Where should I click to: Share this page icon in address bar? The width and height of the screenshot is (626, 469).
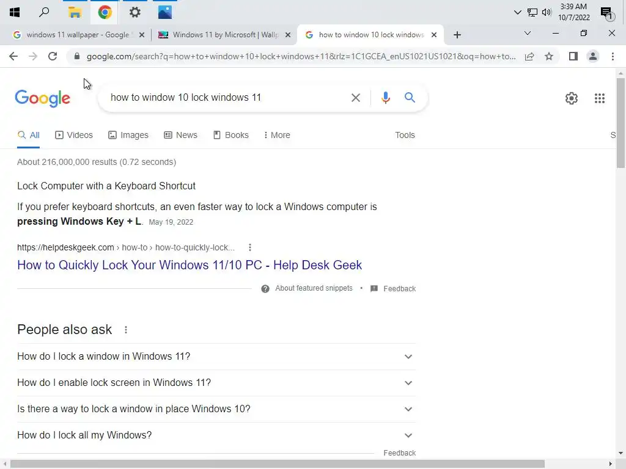(529, 56)
